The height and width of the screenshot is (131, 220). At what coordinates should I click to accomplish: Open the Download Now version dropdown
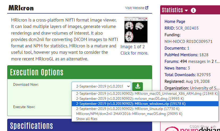click(101, 86)
